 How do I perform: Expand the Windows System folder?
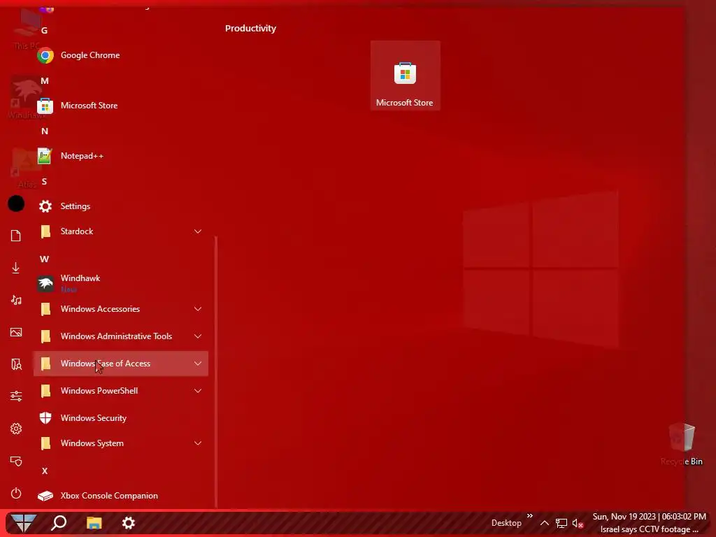tap(120, 443)
